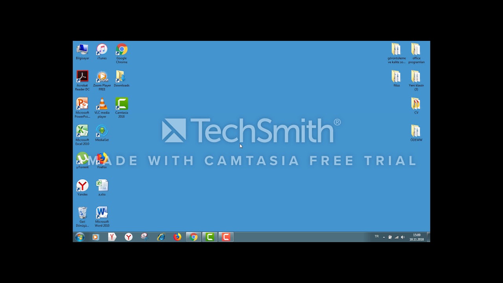This screenshot has height=283, width=503.
Task: Switch to red Camtasia Recorder taskbar button
Action: click(226, 237)
